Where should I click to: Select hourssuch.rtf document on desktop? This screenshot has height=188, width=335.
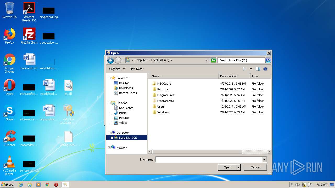(29, 62)
